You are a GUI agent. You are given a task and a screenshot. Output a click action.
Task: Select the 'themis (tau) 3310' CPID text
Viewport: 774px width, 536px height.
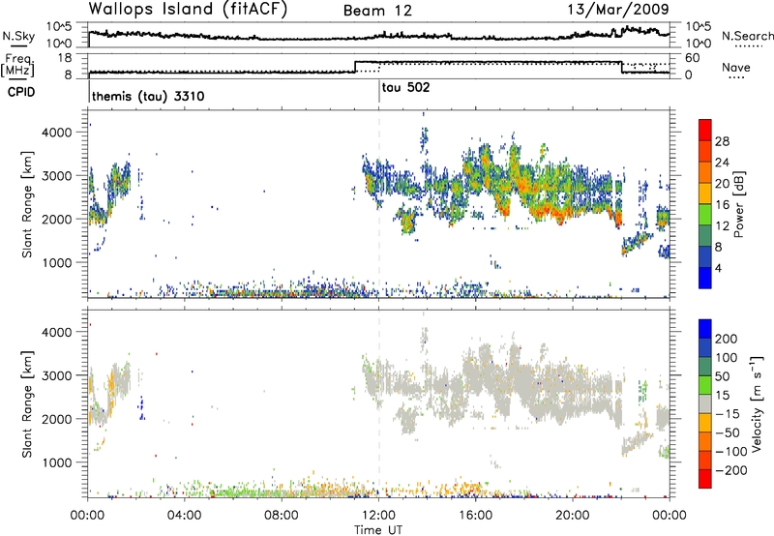click(148, 96)
